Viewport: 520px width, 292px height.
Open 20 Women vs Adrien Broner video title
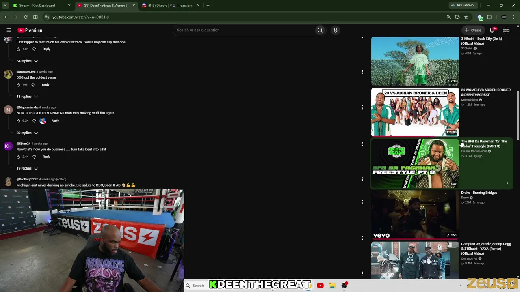pos(486,92)
